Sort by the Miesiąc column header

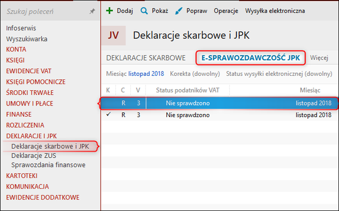[310, 90]
